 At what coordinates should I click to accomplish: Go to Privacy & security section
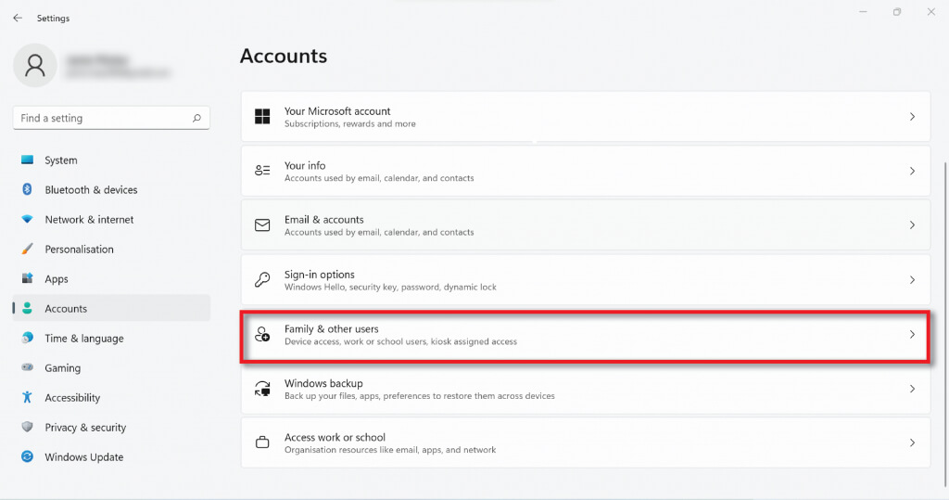click(x=84, y=427)
